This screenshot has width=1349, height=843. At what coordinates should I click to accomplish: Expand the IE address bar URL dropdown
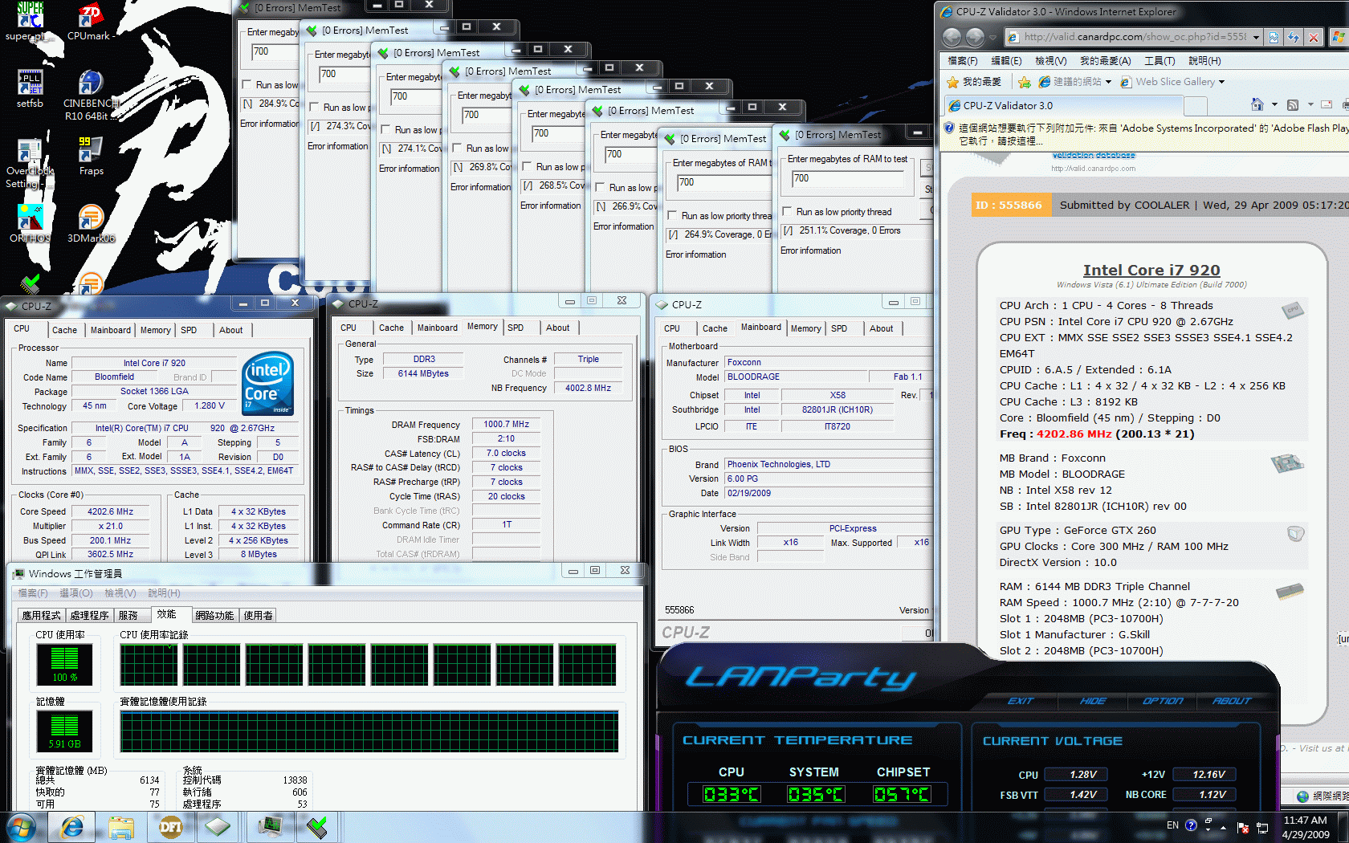(x=1255, y=37)
